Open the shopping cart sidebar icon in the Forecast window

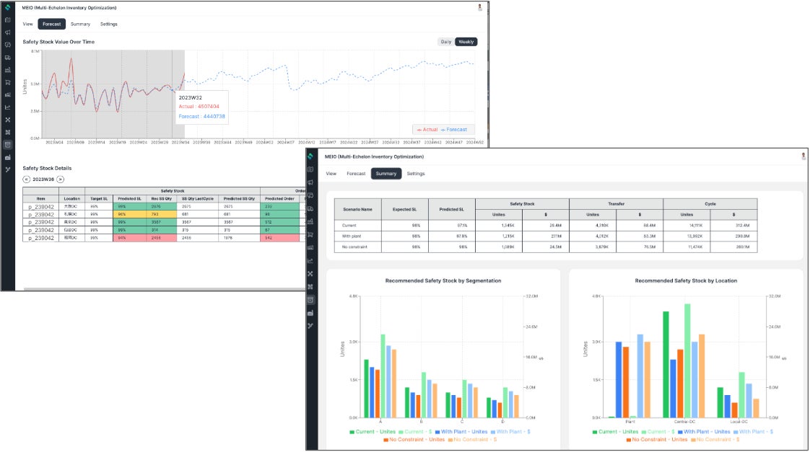[x=8, y=83]
